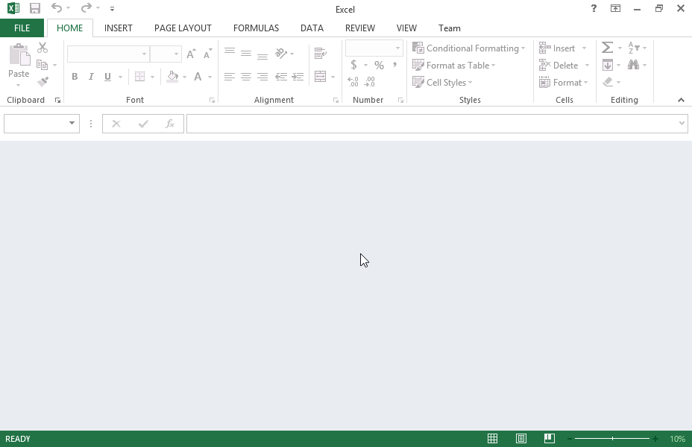Click the Percent Style icon
The width and height of the screenshot is (692, 447).
click(379, 65)
